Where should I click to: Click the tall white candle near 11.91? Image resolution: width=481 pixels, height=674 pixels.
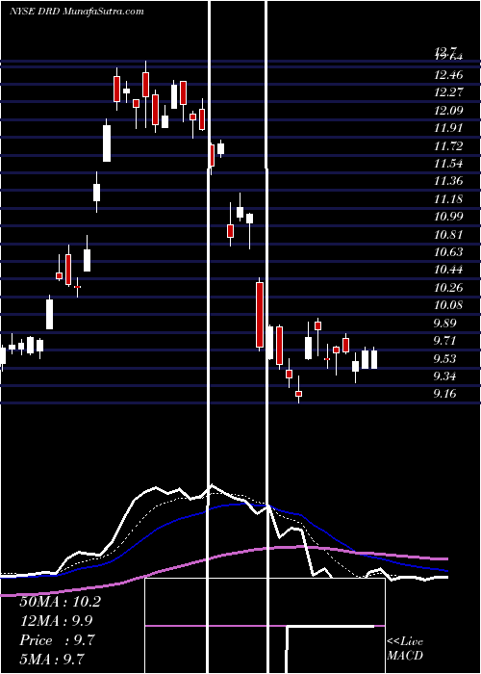click(107, 143)
